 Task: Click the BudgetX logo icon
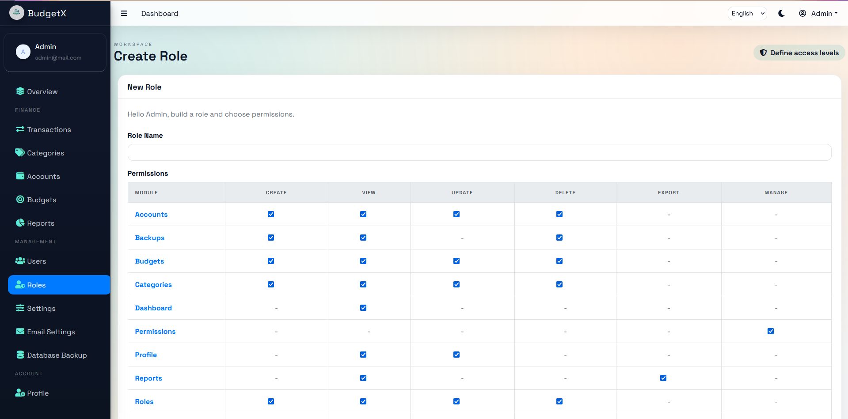point(17,13)
